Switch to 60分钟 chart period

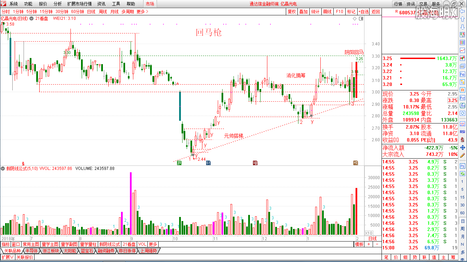pyautogui.click(x=78, y=12)
